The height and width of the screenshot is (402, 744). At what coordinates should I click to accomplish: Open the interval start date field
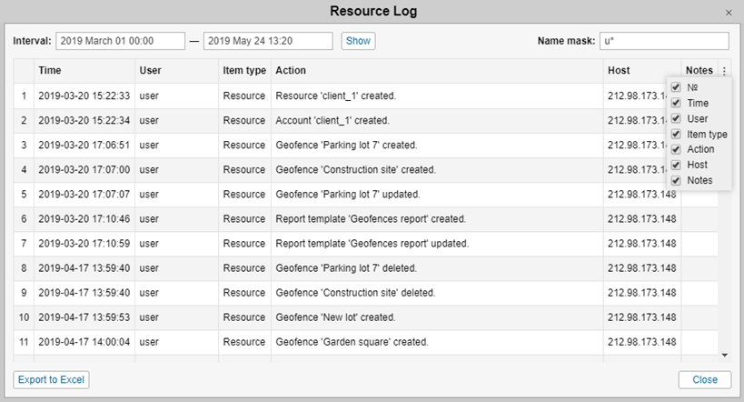[120, 41]
